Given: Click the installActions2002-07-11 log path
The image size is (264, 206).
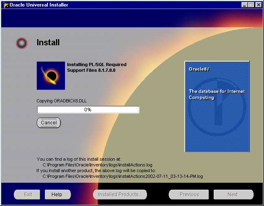Looking at the screenshot, I should (123, 176).
